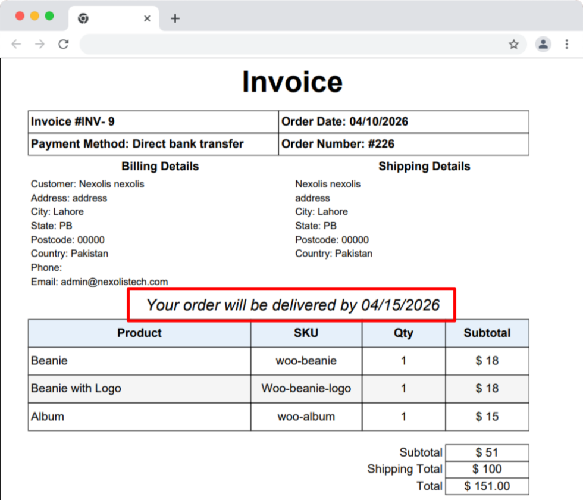Bookmark this page using the star

point(513,44)
